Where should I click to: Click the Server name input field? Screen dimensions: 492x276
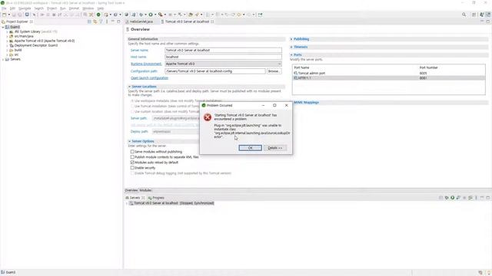(223, 50)
